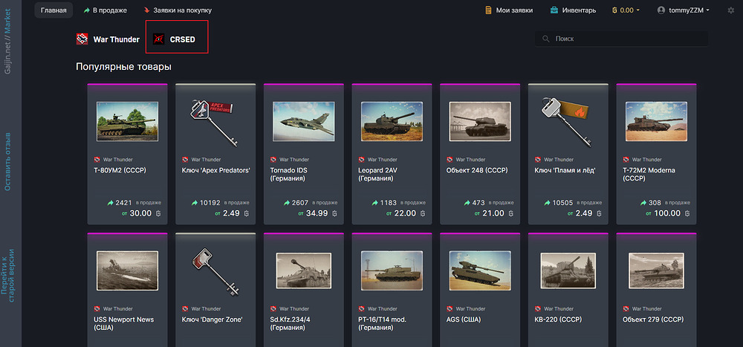Select the CRSED game logo filter
This screenshot has height=347, width=743.
[159, 39]
